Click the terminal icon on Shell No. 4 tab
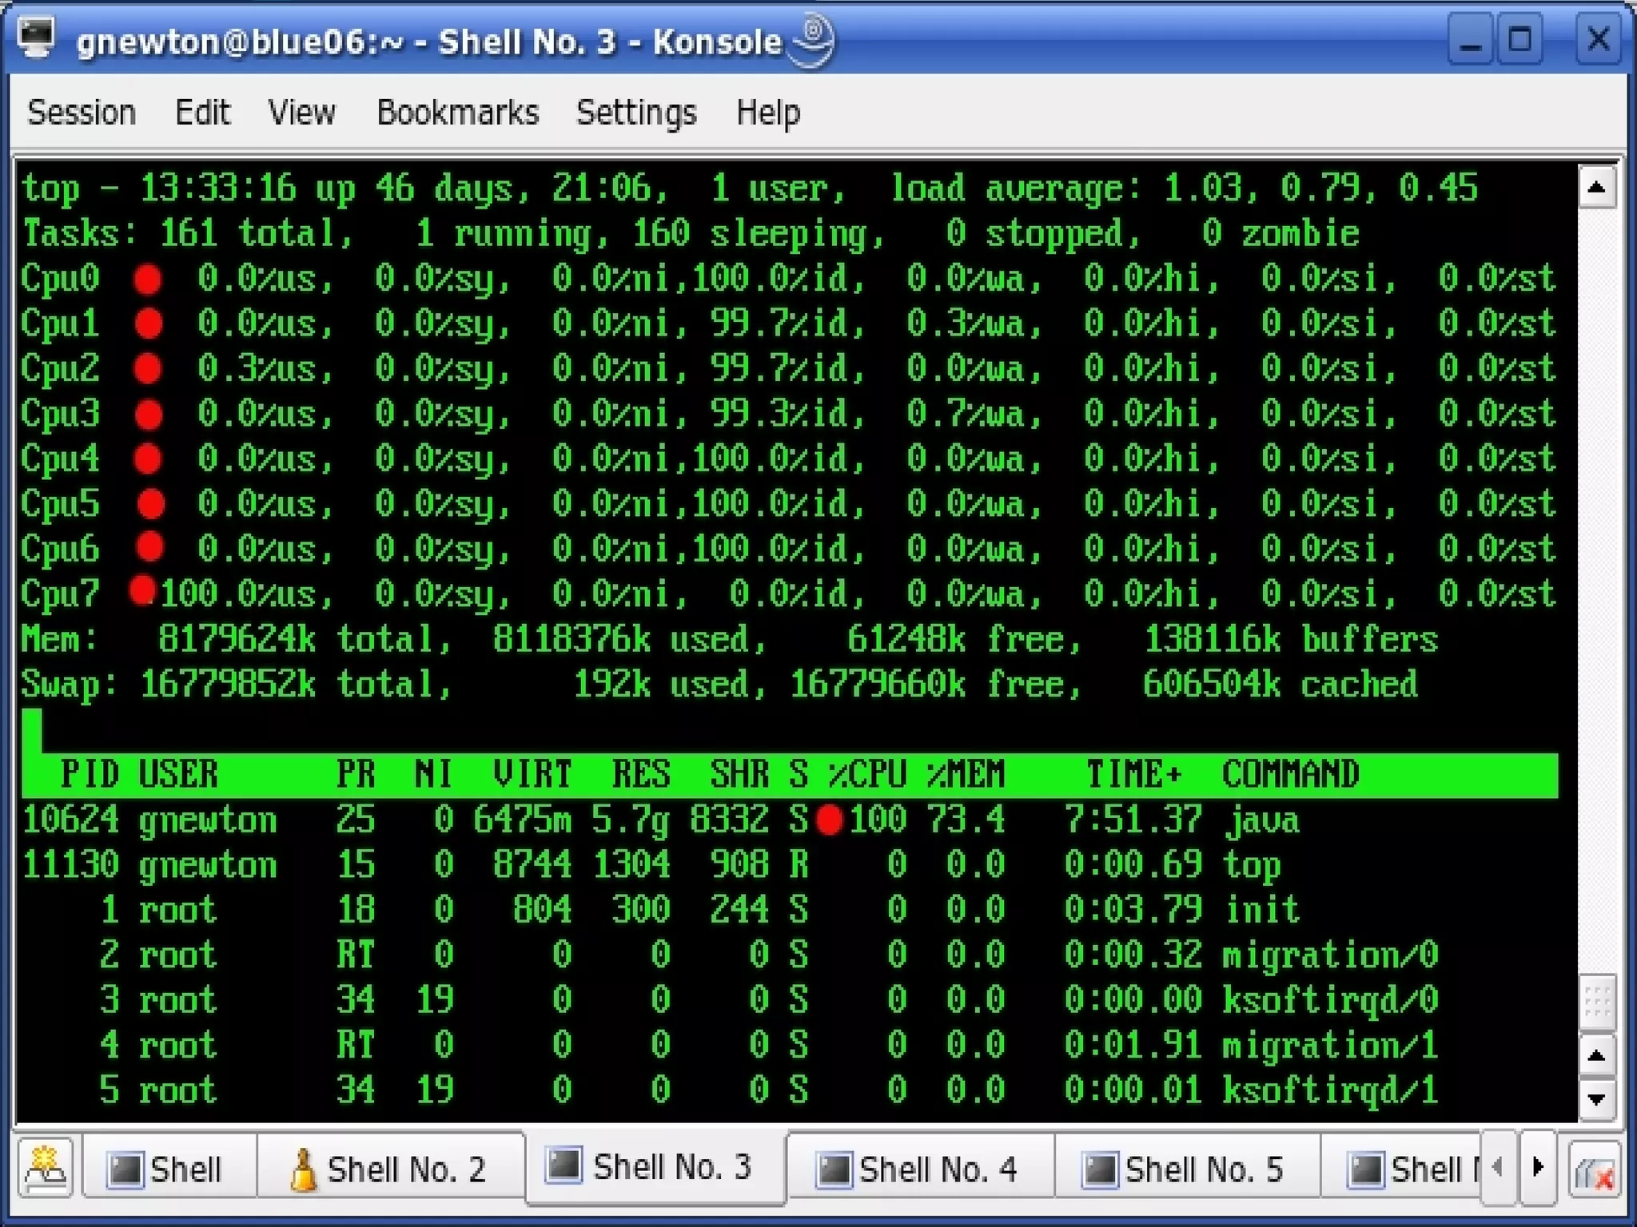This screenshot has height=1227, width=1637. click(833, 1169)
